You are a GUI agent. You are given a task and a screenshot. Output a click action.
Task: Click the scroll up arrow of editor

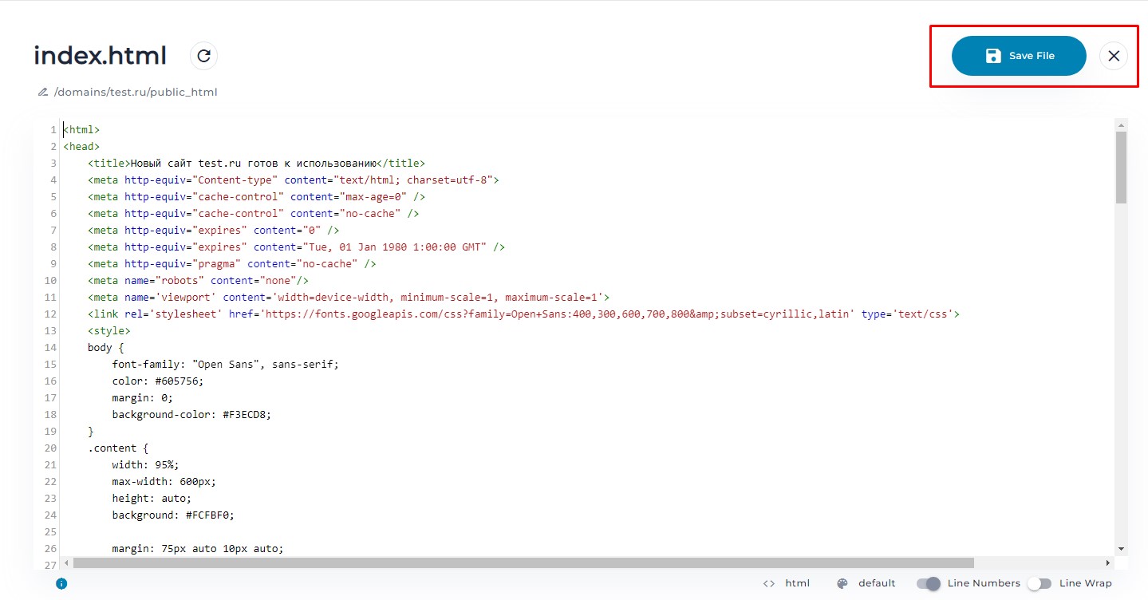1121,125
